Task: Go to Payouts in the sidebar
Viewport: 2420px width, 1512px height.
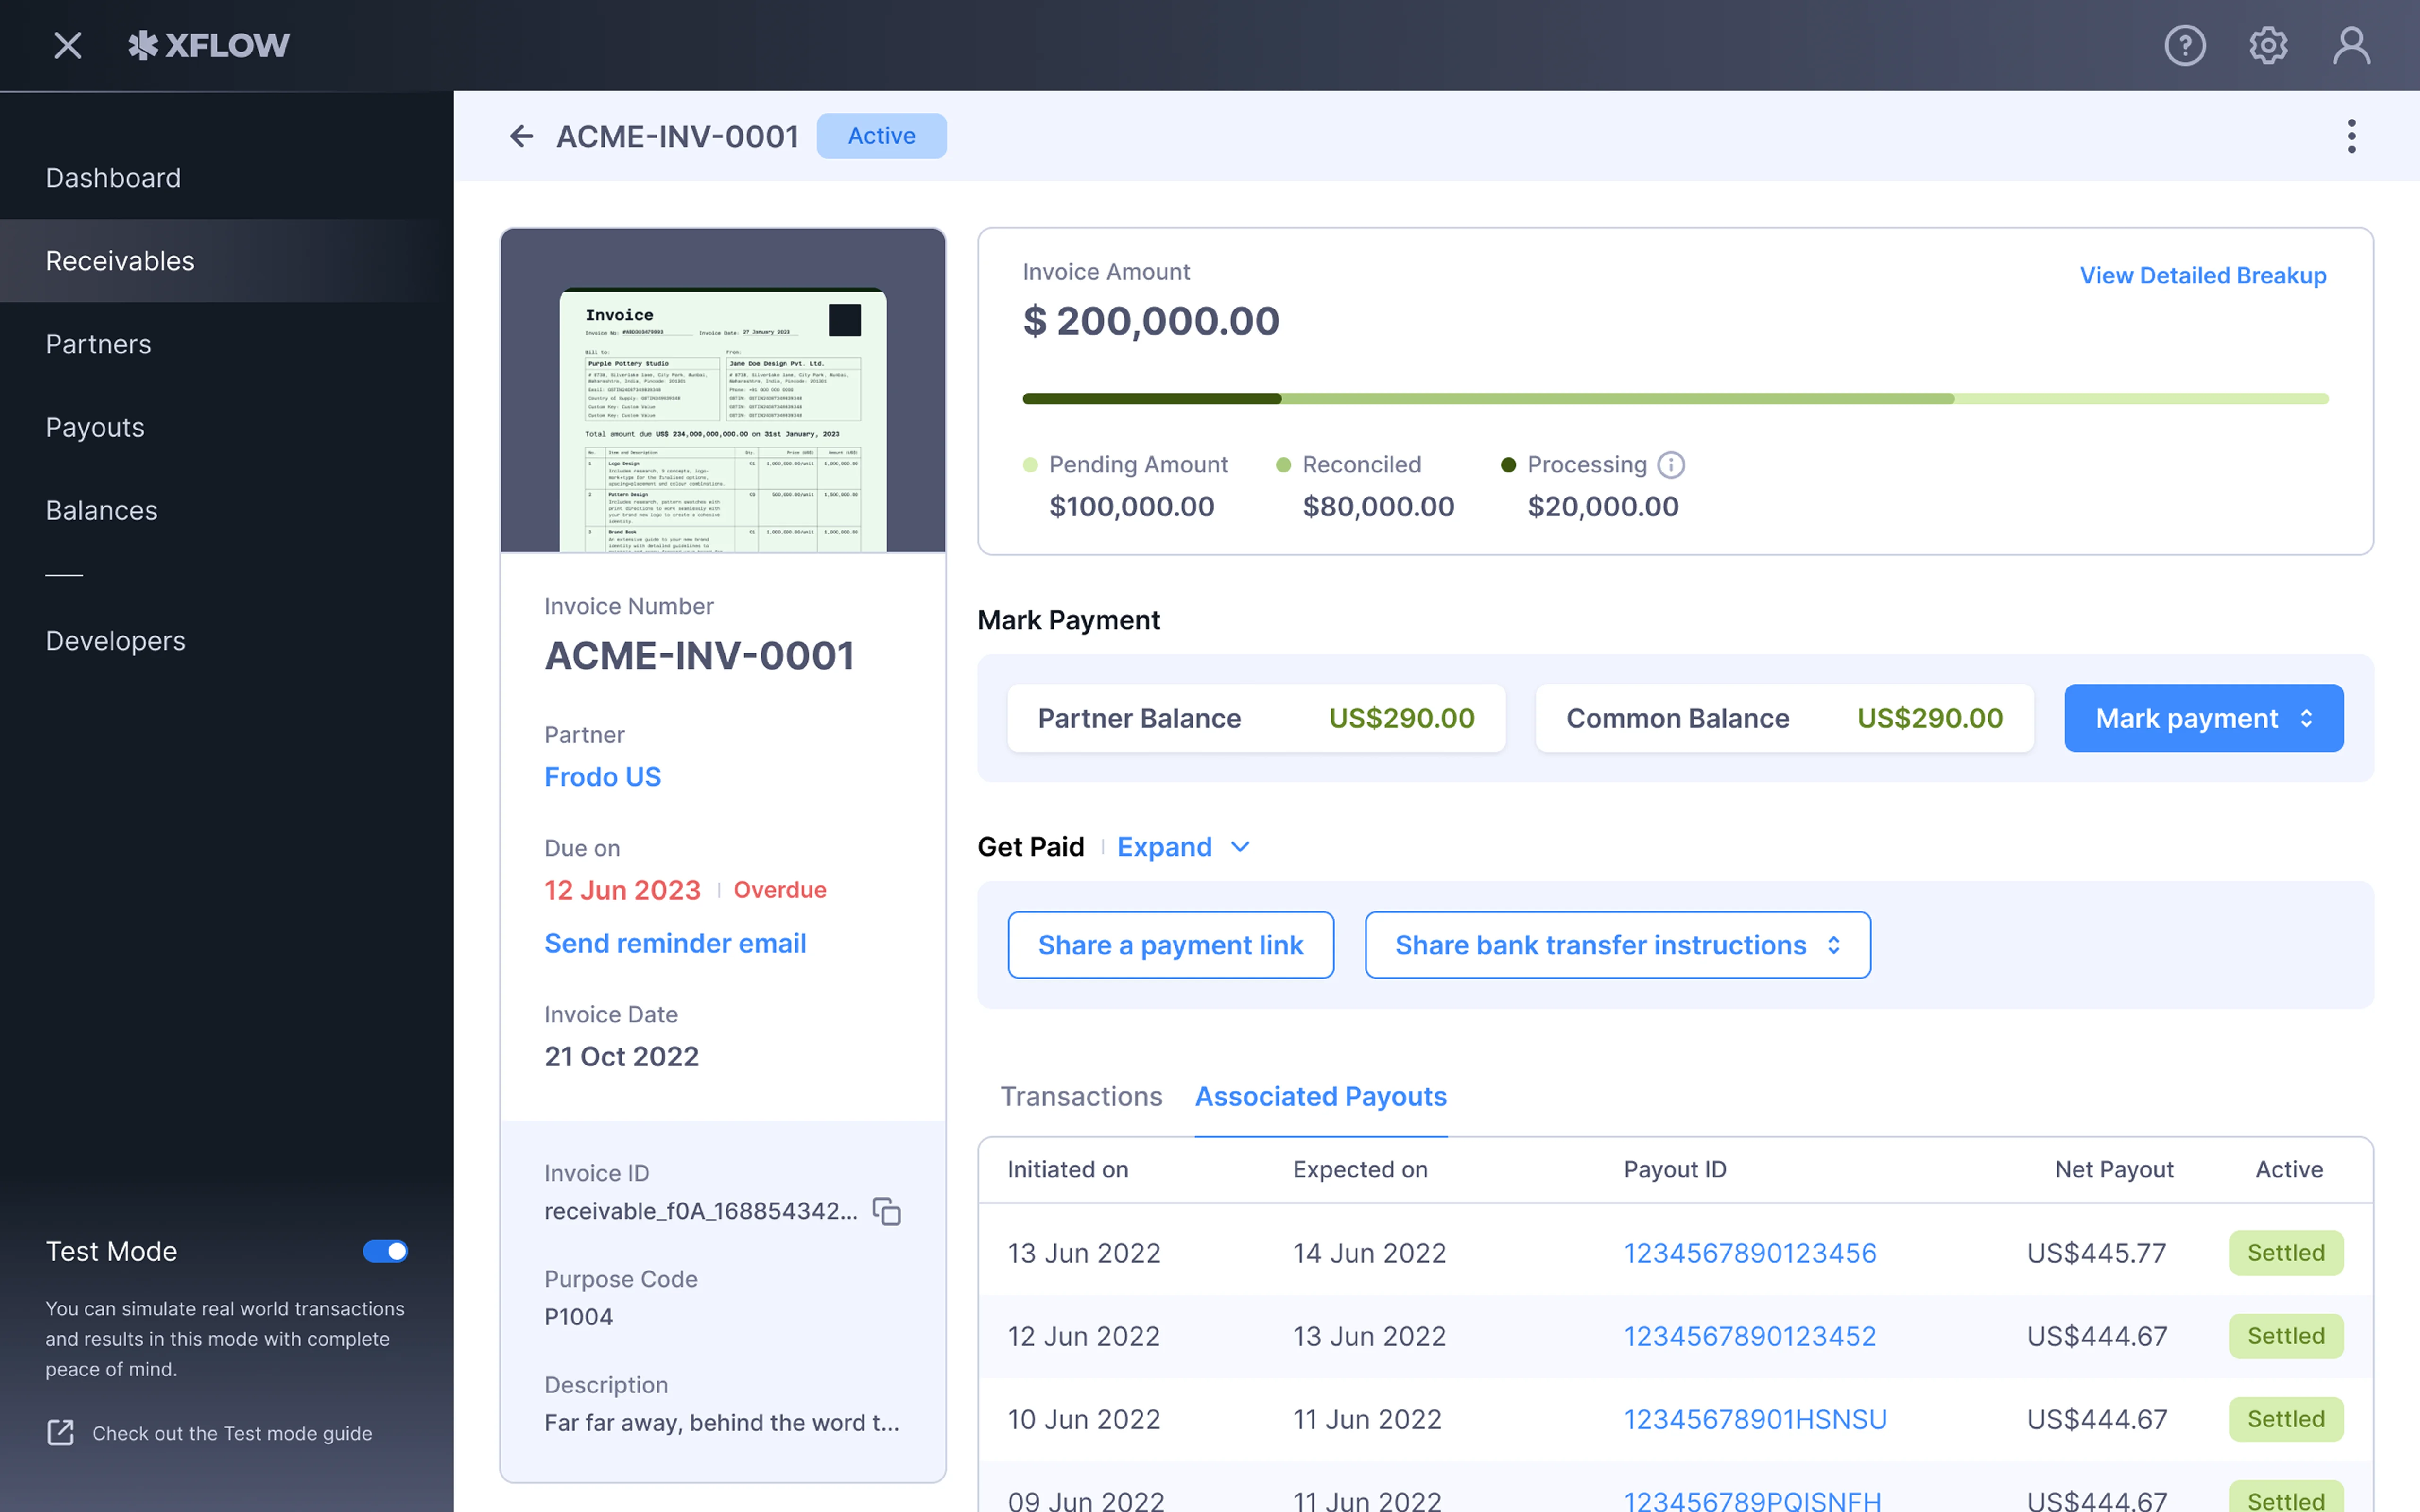Action: click(x=95, y=427)
